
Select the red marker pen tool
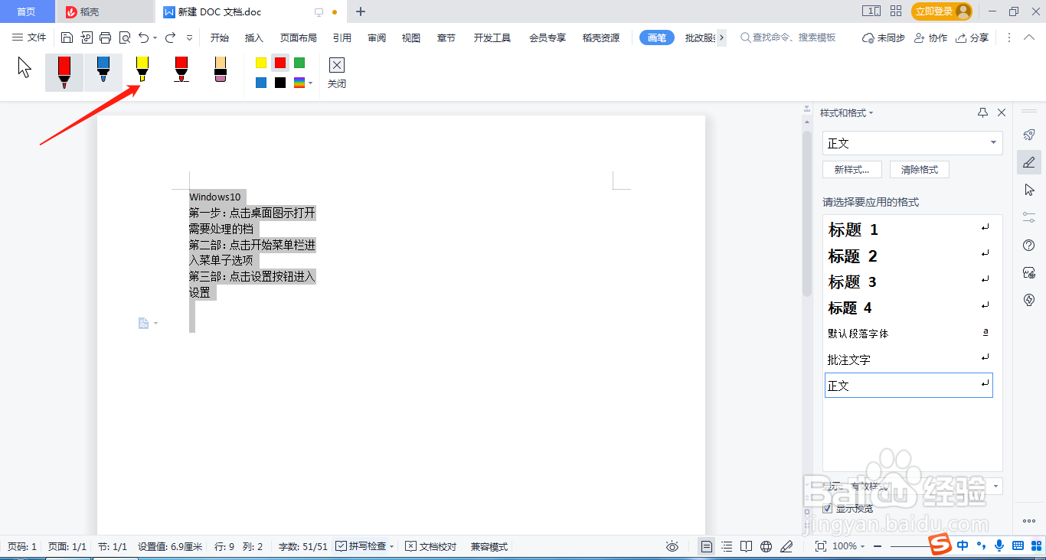tap(181, 72)
